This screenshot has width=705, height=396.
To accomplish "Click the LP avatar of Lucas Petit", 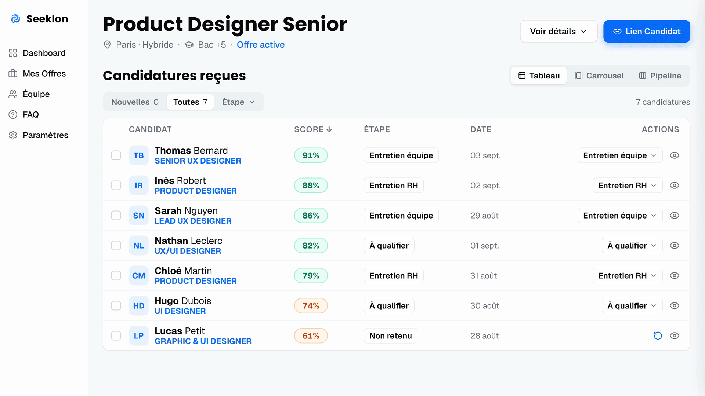I will (x=139, y=336).
